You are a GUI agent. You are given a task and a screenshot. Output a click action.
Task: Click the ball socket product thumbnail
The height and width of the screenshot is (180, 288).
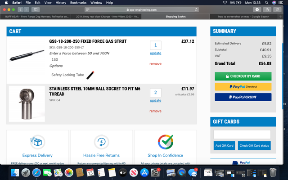(27, 103)
